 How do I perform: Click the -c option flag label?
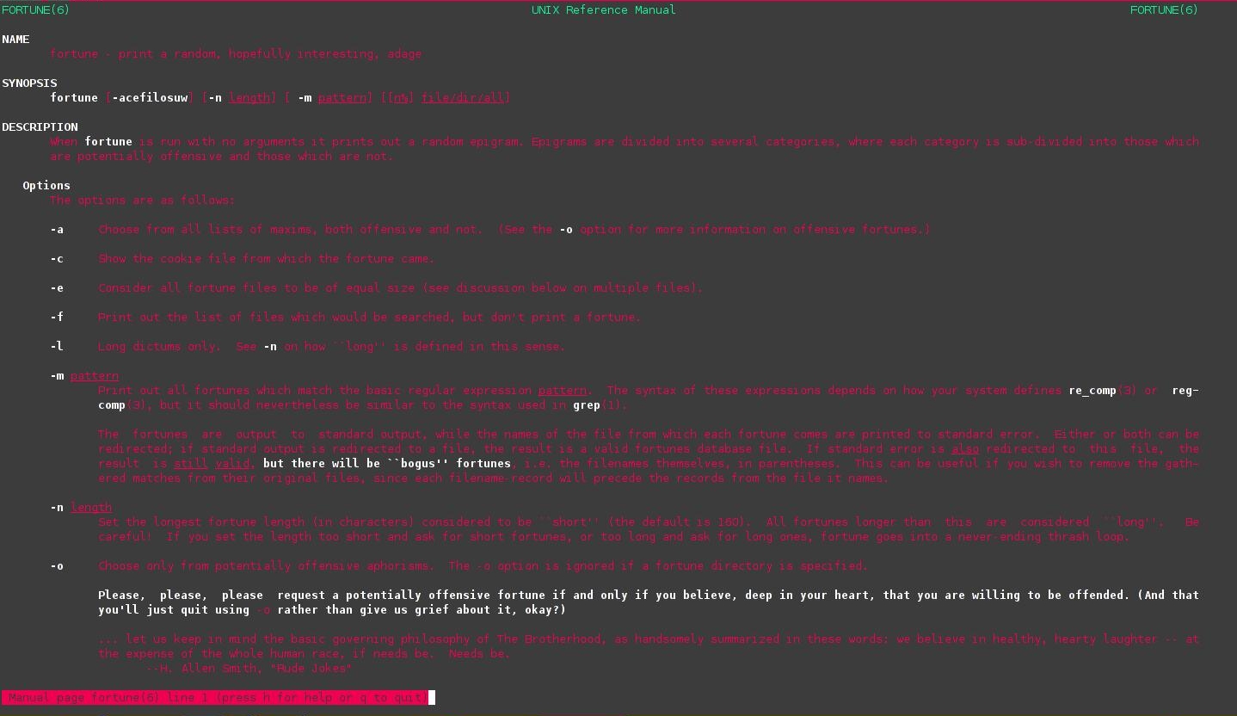coord(57,259)
